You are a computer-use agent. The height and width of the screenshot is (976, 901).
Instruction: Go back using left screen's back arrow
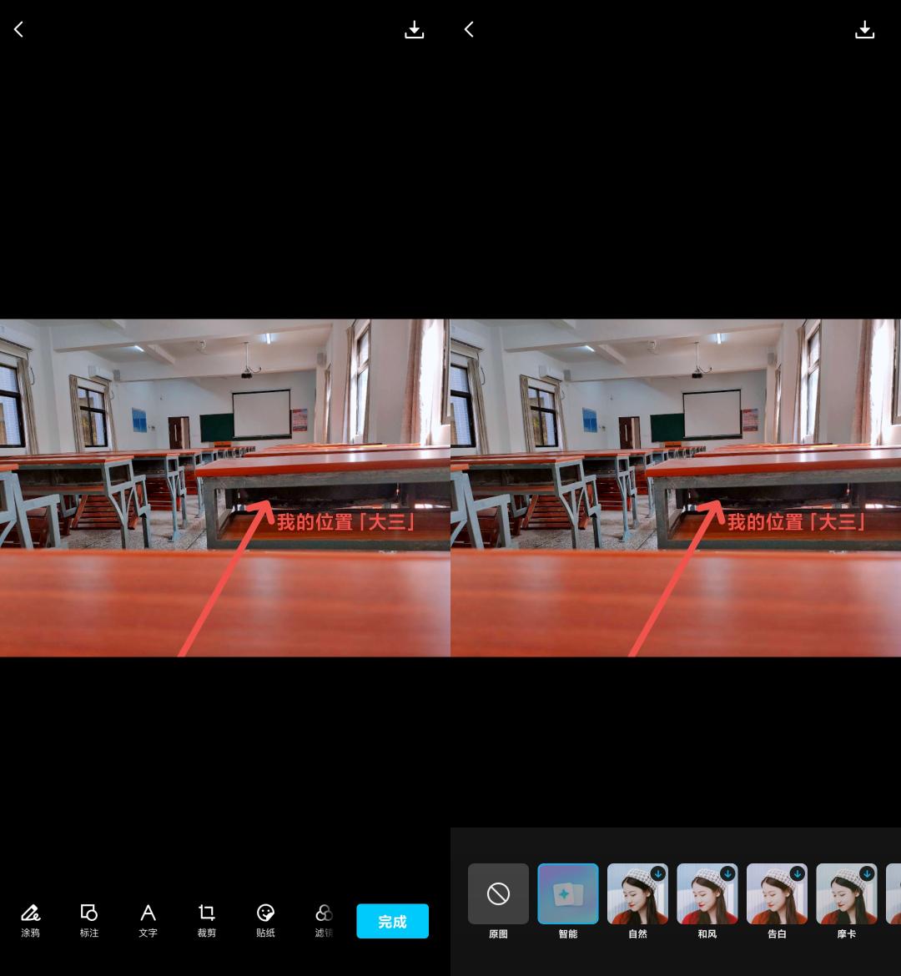coord(18,29)
